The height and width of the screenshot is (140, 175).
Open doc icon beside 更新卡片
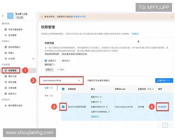tap(101, 97)
